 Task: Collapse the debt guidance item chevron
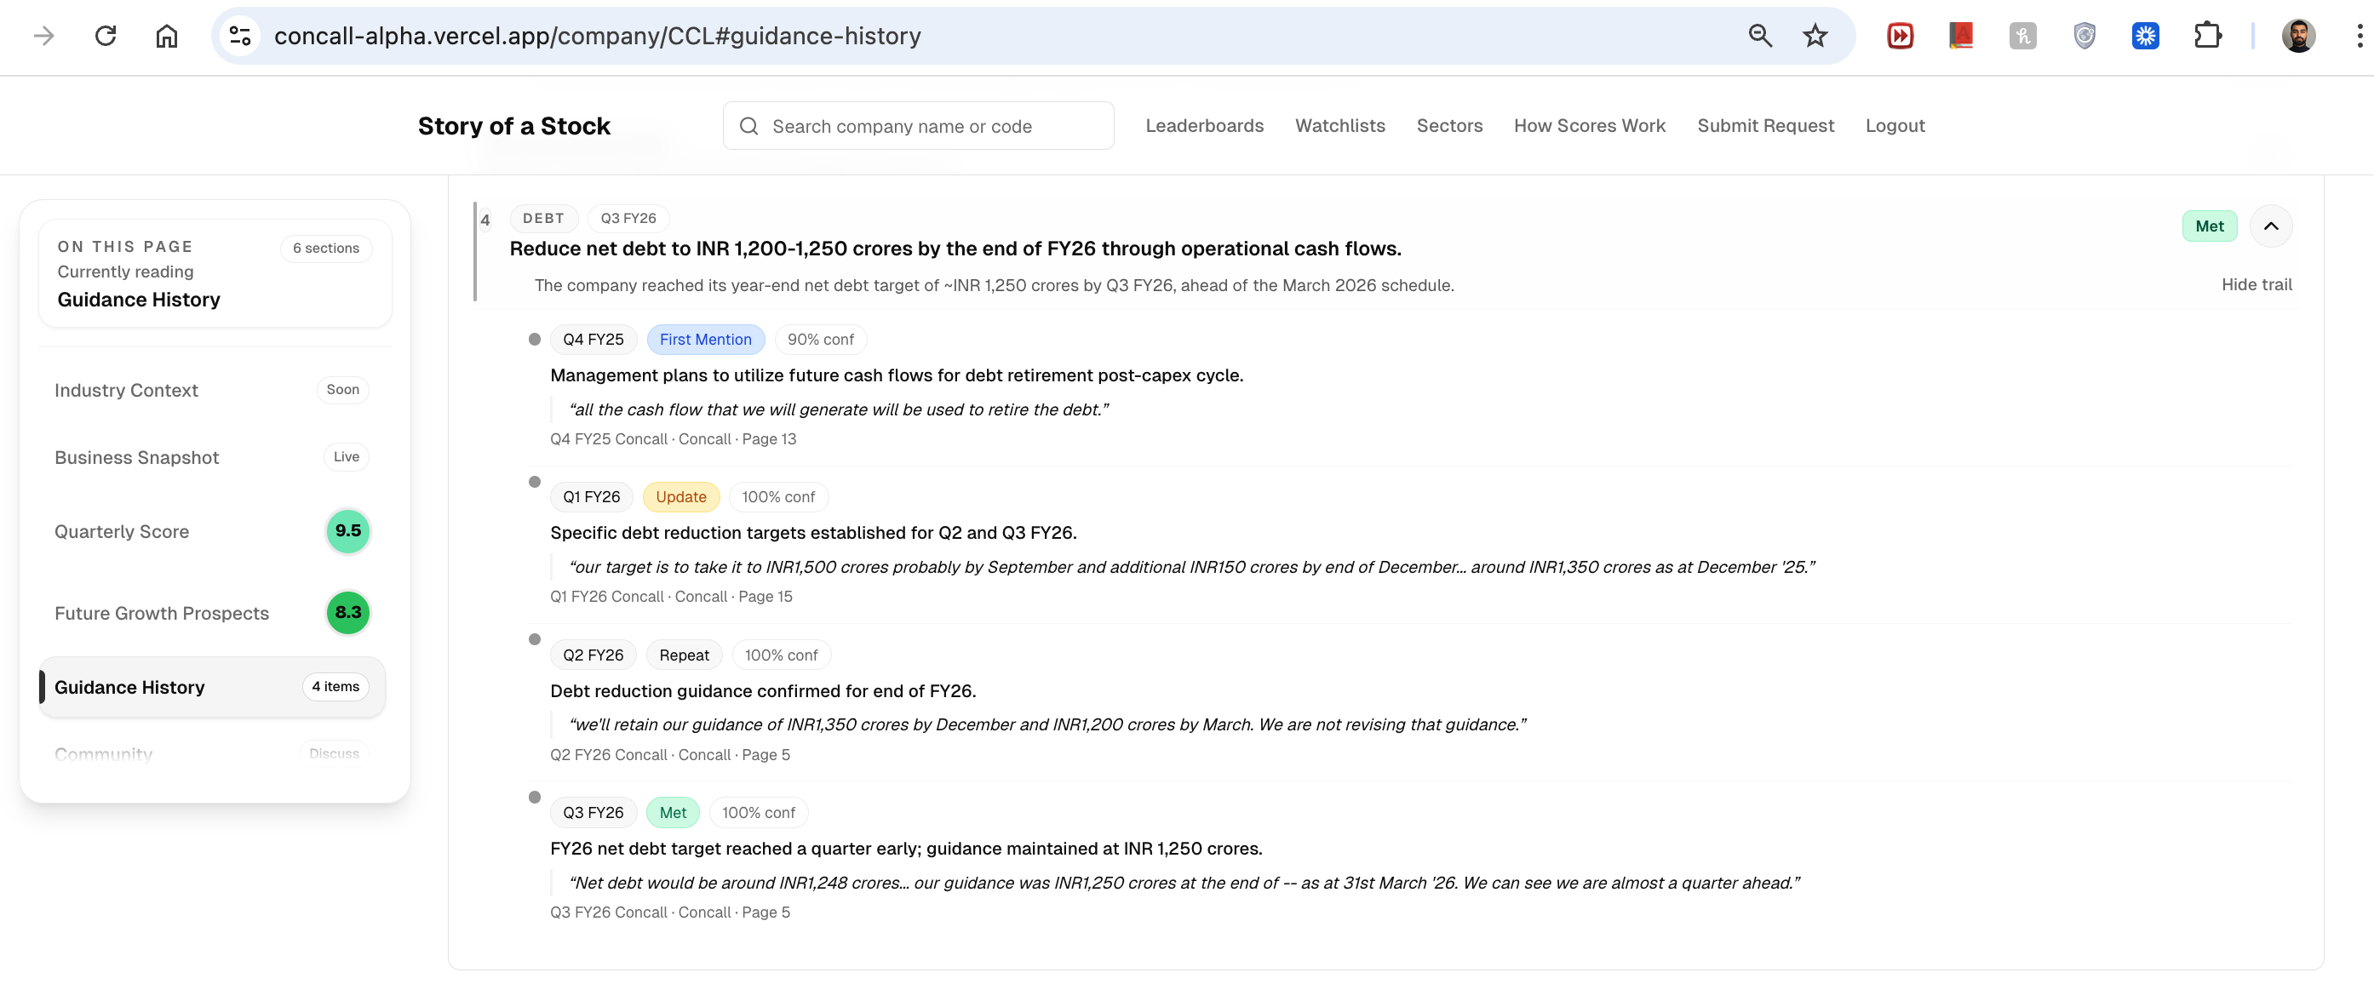point(2271,226)
